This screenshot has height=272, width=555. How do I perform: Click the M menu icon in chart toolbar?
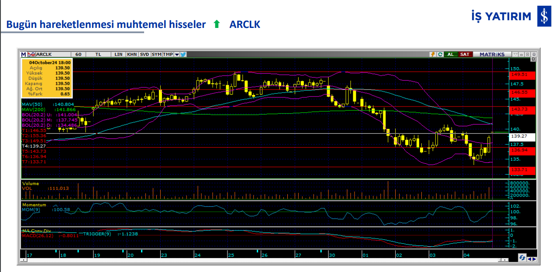click(x=24, y=55)
